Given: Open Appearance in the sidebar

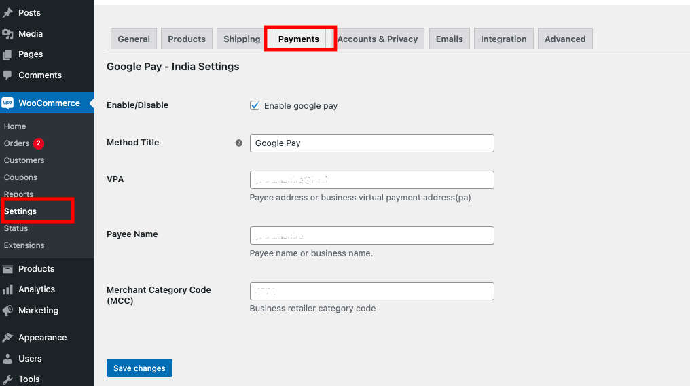Looking at the screenshot, I should [x=43, y=338].
